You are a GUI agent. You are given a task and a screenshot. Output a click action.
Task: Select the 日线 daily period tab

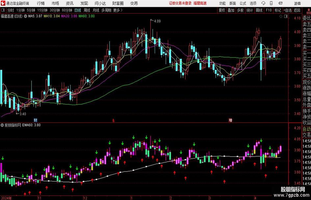78,10
